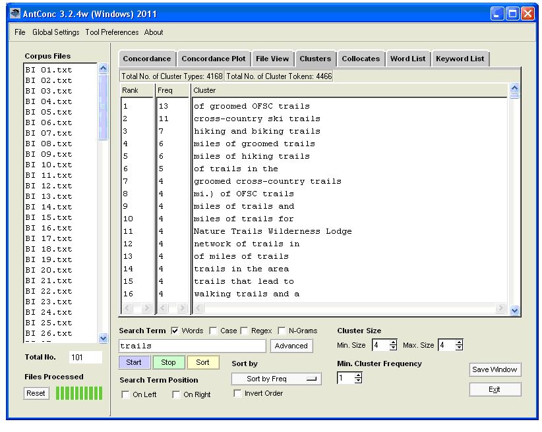Viewport: 542px width, 432px height.
Task: Toggle the Words checkbox
Action: 175,331
